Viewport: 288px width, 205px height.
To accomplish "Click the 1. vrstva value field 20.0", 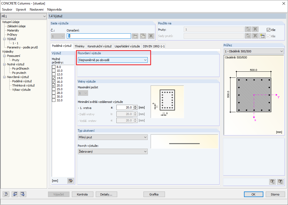I will click(125, 107).
